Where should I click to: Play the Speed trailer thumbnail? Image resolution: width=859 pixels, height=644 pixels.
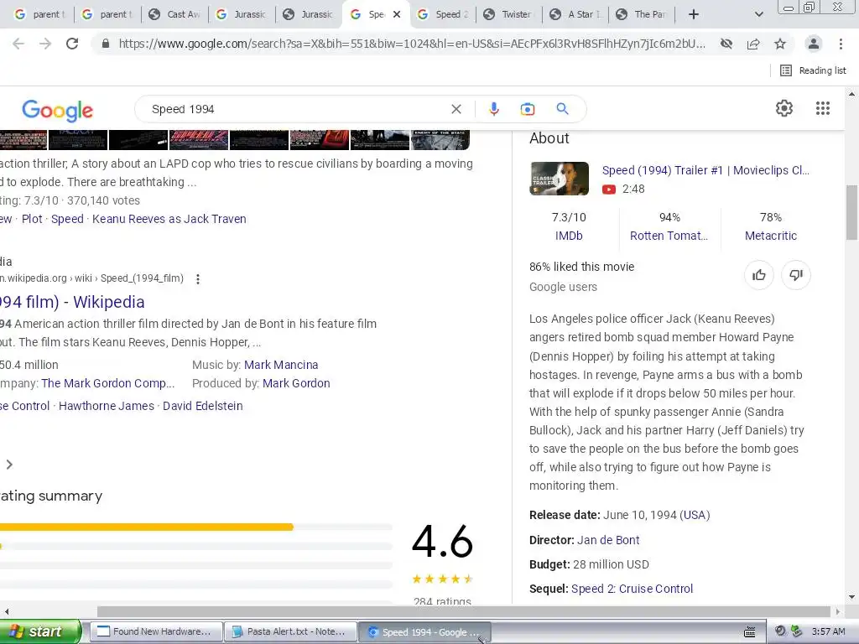point(559,179)
